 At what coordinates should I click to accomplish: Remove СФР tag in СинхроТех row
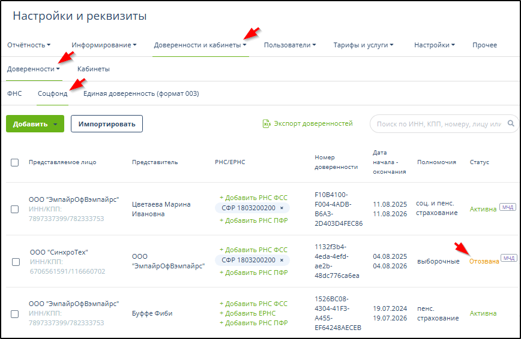coord(282,261)
